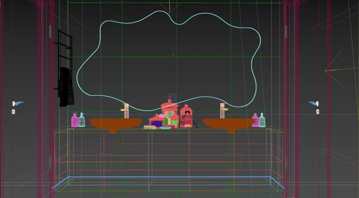Select the blue-handled lever on right door

(x=314, y=103)
